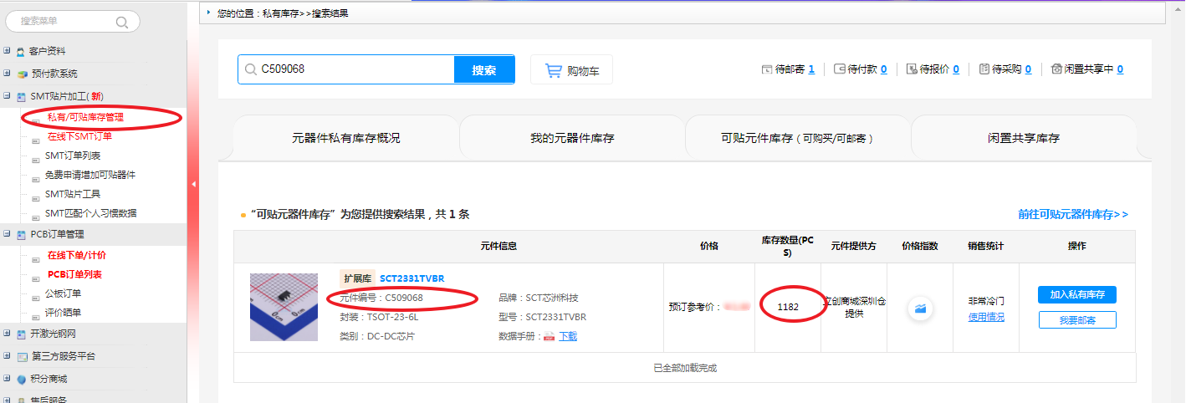Click the SCT2331TVBR component thumbnail image
The height and width of the screenshot is (403, 1186).
tap(284, 307)
